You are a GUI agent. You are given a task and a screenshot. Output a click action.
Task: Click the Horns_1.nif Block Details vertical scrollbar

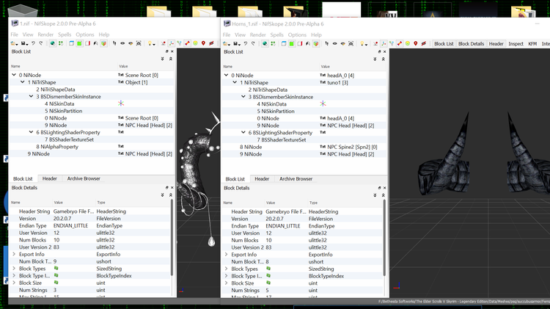tap(384, 238)
